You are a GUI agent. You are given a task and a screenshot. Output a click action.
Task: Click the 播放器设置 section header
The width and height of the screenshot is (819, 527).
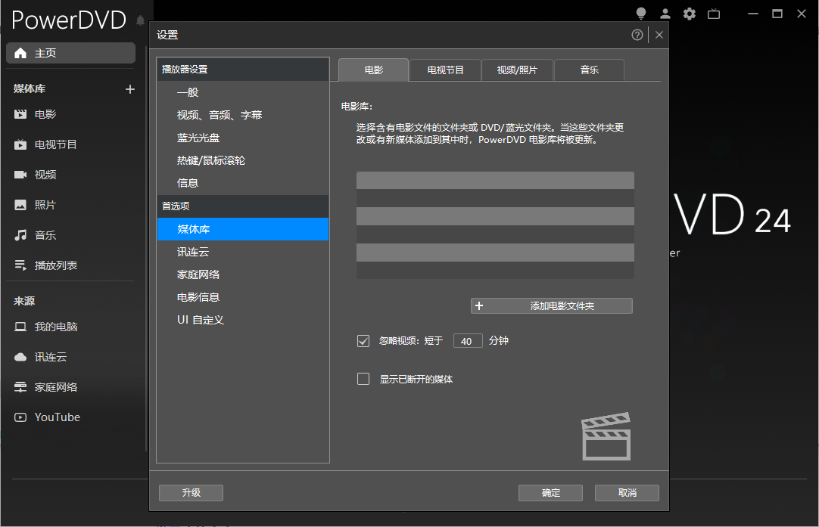tap(243, 70)
